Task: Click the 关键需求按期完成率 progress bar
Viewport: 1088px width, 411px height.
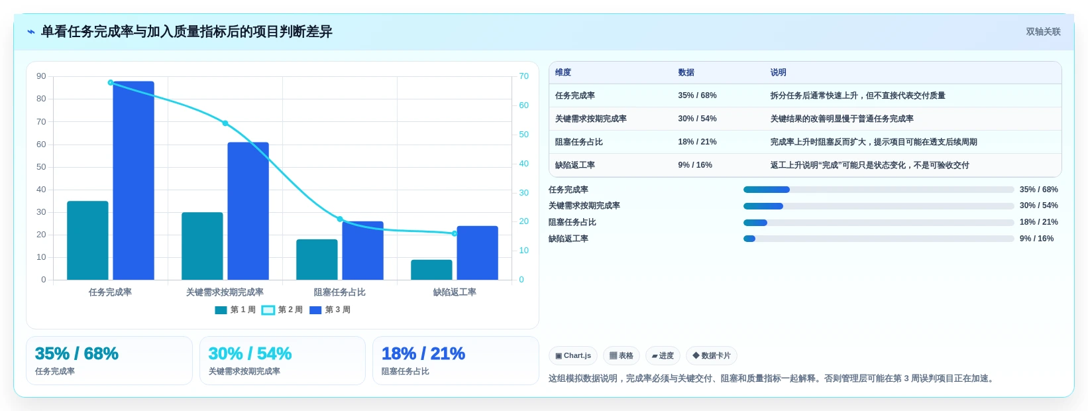Action: 879,206
